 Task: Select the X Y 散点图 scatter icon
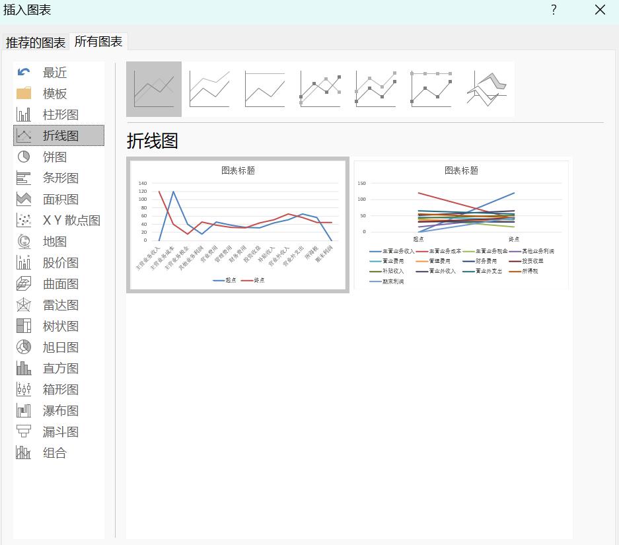click(24, 220)
